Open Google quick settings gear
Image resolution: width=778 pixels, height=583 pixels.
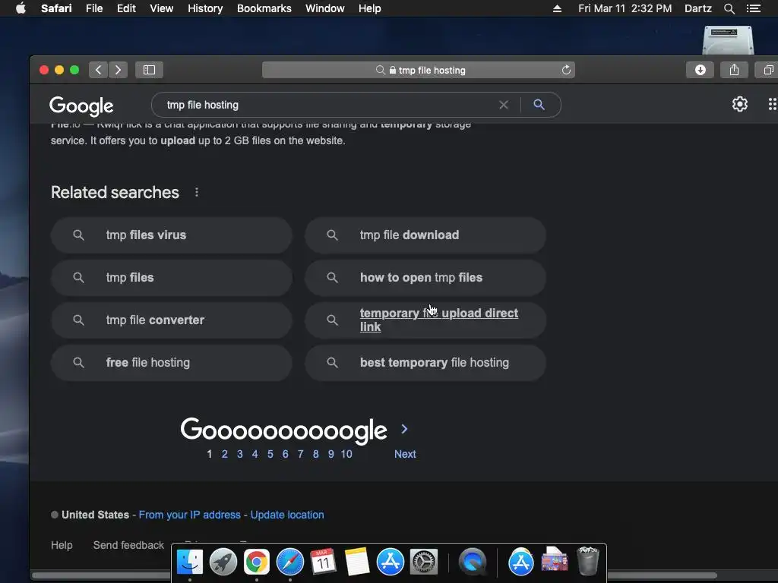click(x=740, y=104)
